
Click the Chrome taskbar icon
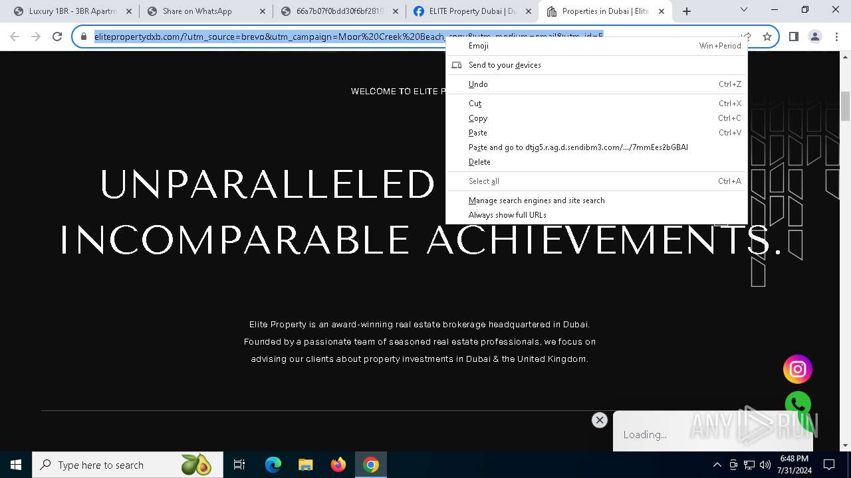coord(371,465)
